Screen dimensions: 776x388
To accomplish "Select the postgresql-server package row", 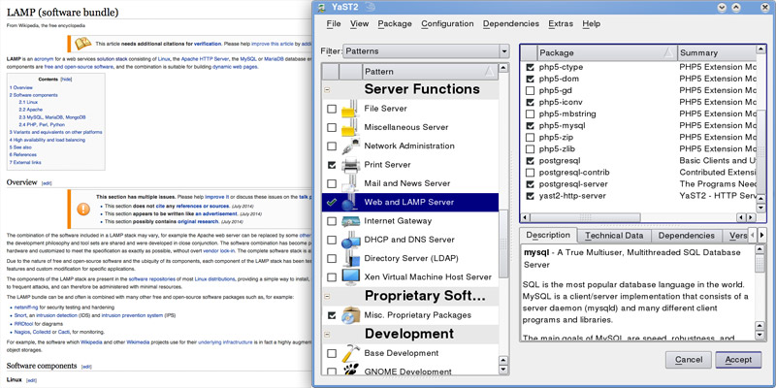I will (x=639, y=184).
